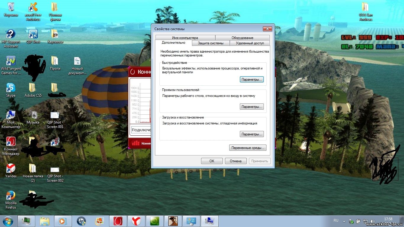Image resolution: width=404 pixels, height=227 pixels.
Task: Launch Коннект Менеджер desktop shortcut
Action: click(x=11, y=146)
